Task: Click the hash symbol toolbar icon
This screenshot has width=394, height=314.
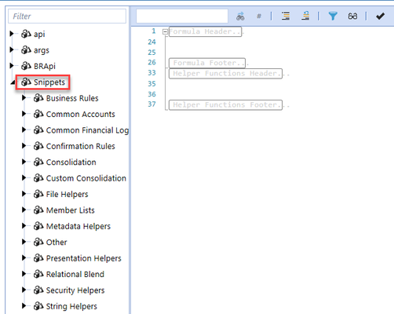Action: tap(259, 16)
